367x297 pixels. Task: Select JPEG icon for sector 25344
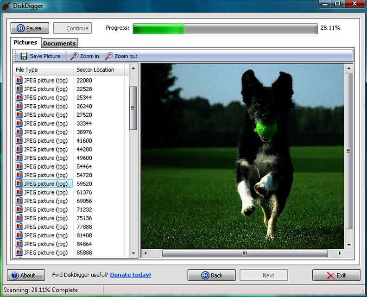pos(19,97)
